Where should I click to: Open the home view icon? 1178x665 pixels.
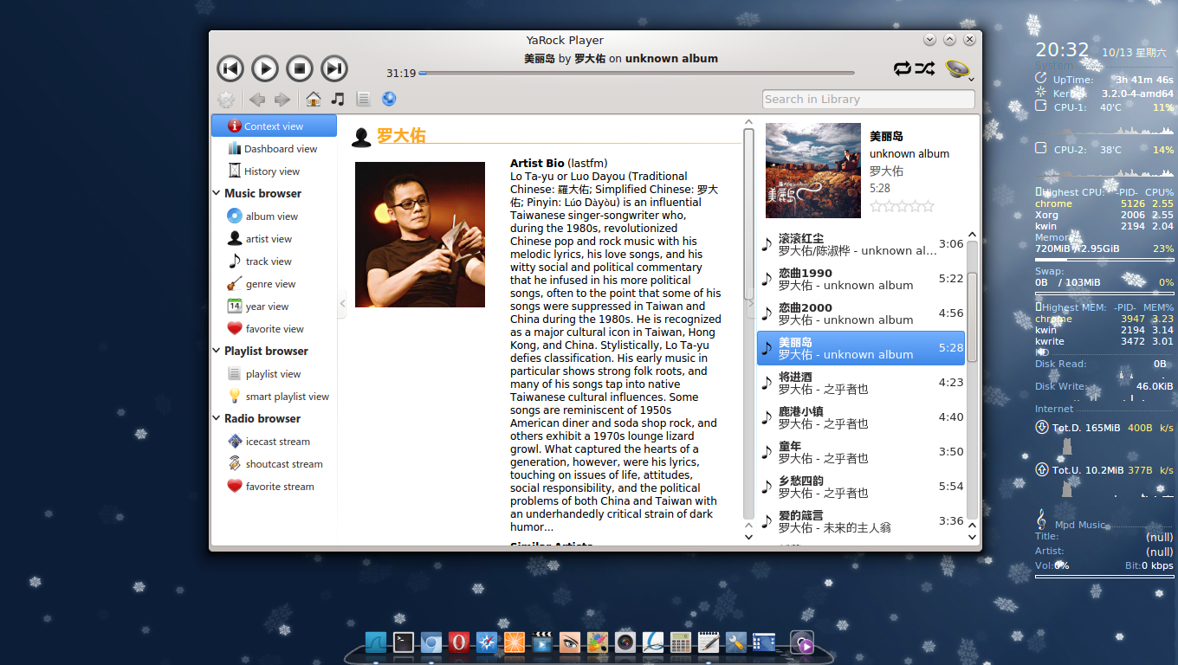314,100
